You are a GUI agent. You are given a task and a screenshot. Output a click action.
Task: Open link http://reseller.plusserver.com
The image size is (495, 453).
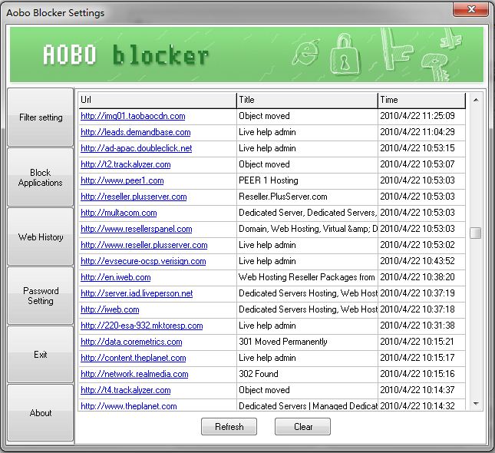pyautogui.click(x=134, y=197)
